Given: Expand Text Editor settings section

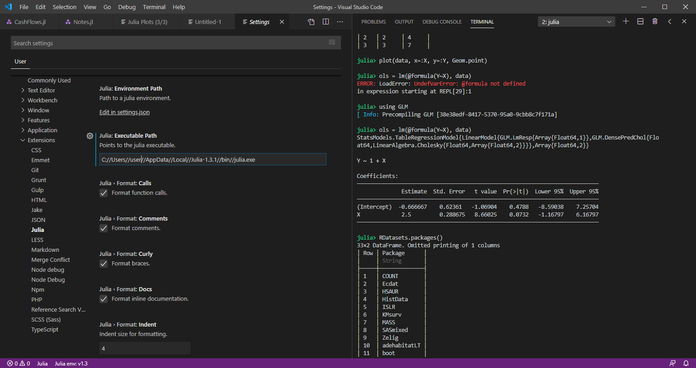Looking at the screenshot, I should [41, 90].
